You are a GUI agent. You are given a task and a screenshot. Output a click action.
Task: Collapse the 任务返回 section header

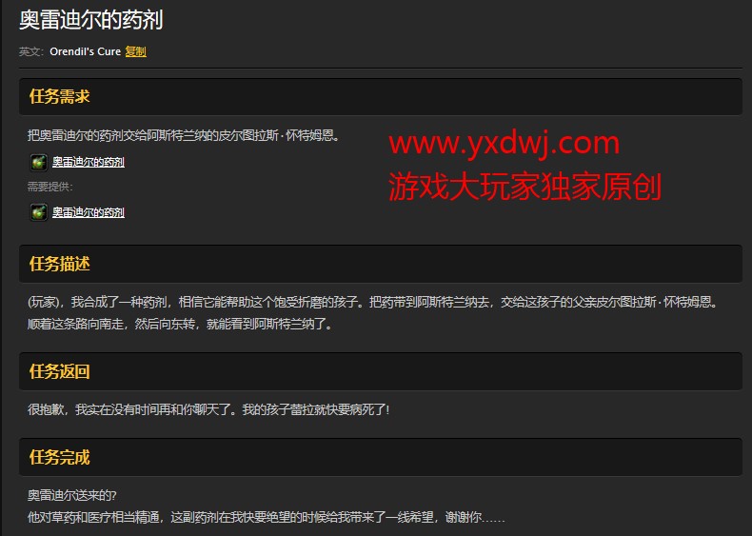60,371
